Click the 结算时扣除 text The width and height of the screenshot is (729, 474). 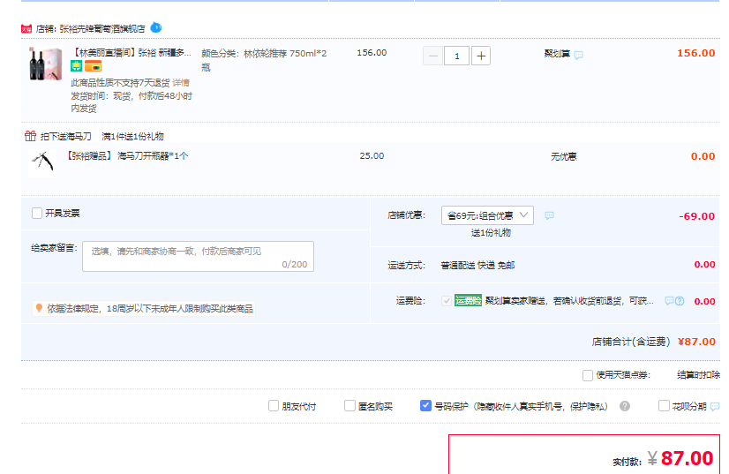click(698, 375)
